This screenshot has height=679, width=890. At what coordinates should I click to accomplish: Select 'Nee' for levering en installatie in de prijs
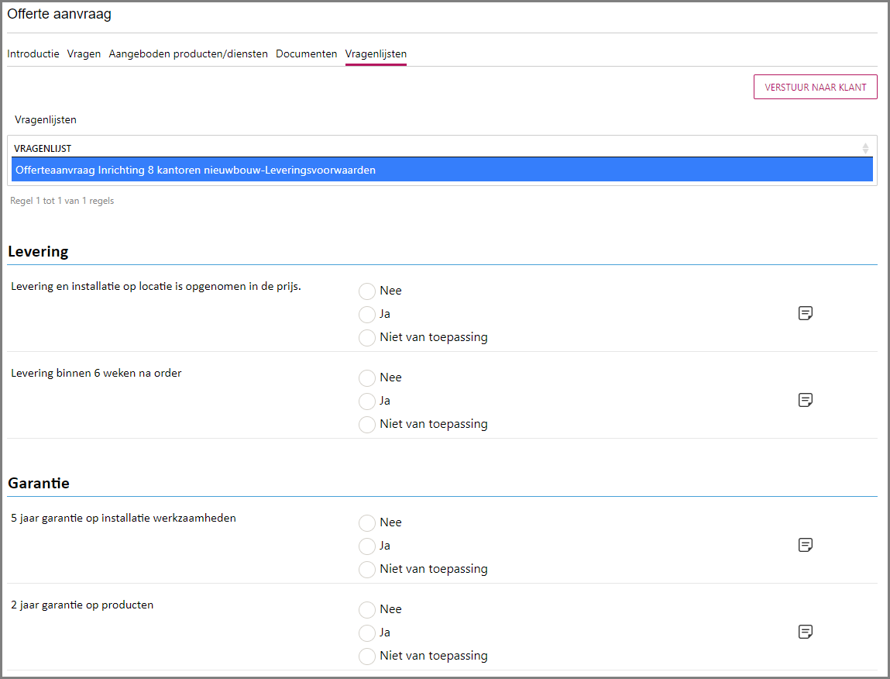(366, 291)
